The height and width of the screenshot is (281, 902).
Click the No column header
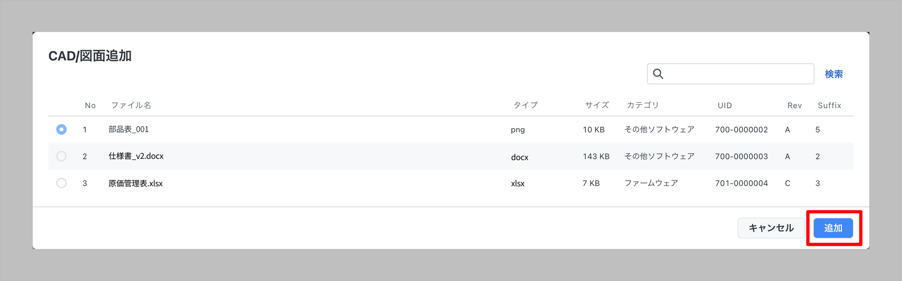[x=90, y=106]
